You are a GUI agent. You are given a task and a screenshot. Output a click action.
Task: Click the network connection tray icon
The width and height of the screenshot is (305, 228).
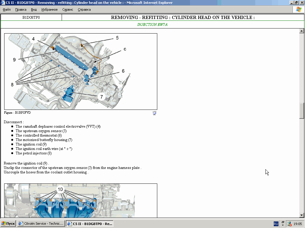(290, 224)
